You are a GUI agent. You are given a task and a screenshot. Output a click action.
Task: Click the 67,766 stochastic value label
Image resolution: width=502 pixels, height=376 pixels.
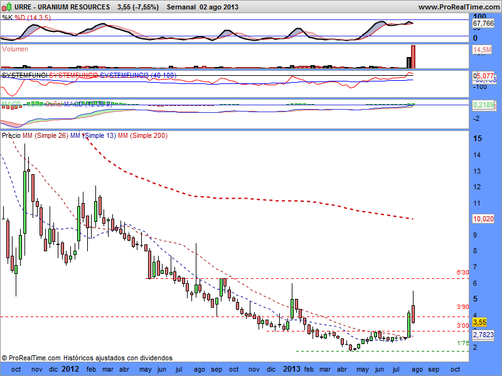(483, 23)
